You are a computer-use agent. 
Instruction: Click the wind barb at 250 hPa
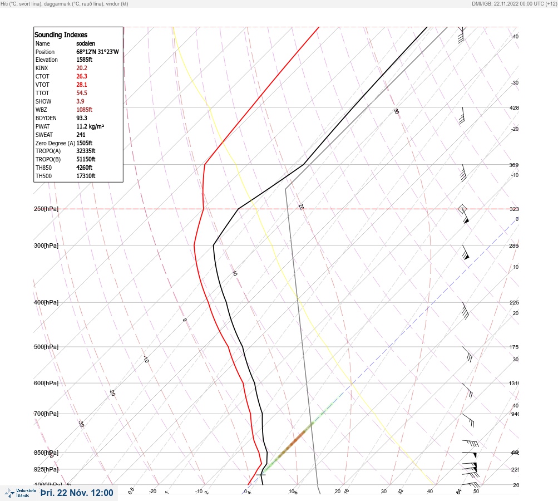(x=464, y=214)
